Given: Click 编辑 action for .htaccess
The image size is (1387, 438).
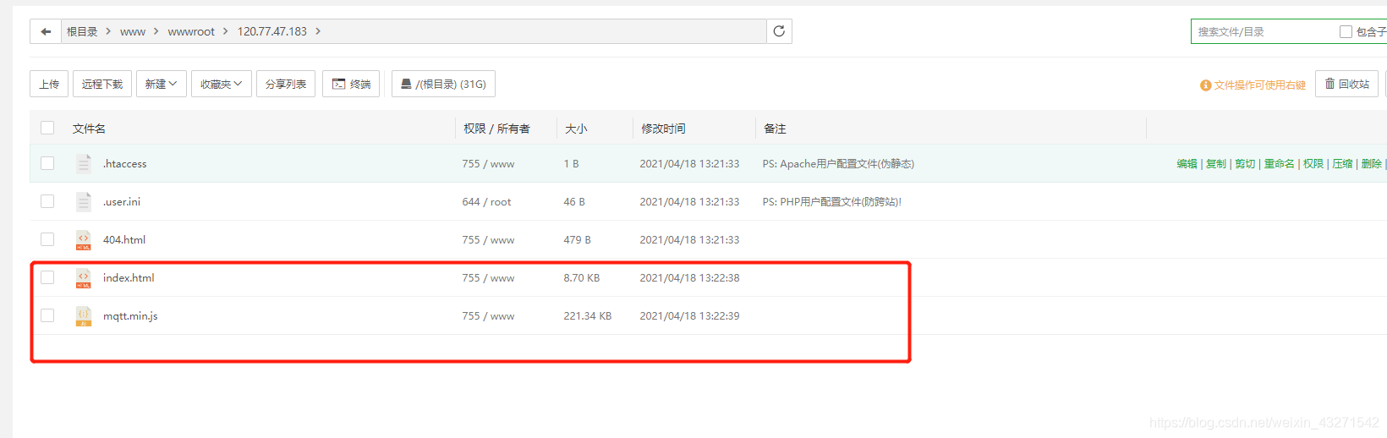Looking at the screenshot, I should [1187, 163].
